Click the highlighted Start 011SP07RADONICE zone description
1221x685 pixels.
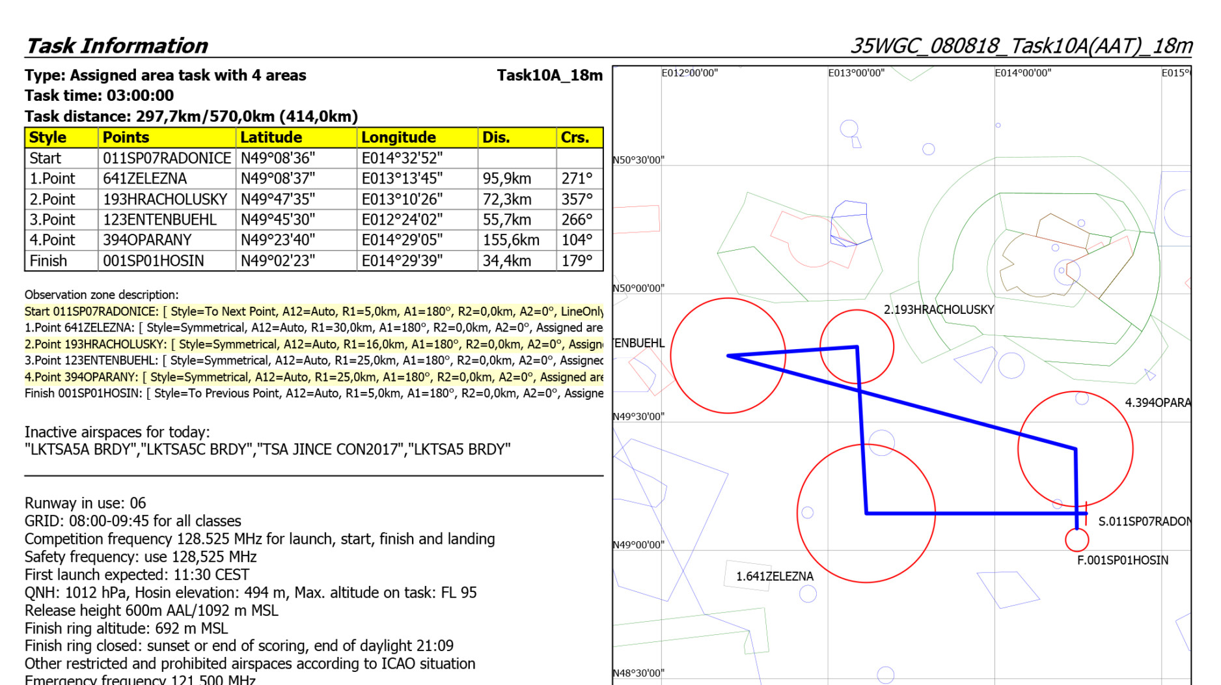click(x=314, y=312)
